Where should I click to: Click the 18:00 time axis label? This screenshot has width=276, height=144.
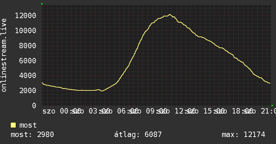coord(243,111)
